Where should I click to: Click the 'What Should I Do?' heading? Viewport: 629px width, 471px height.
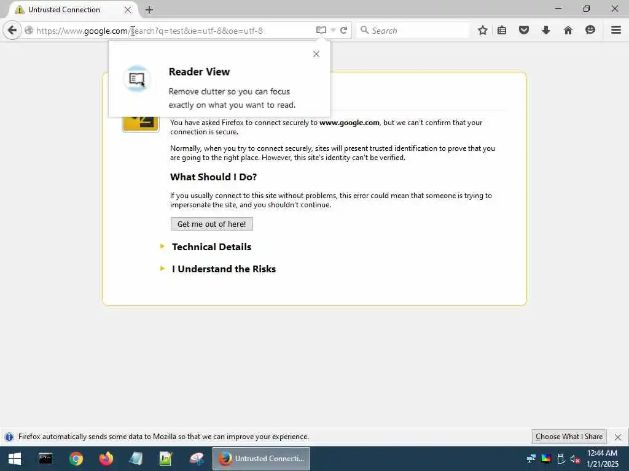(x=213, y=177)
